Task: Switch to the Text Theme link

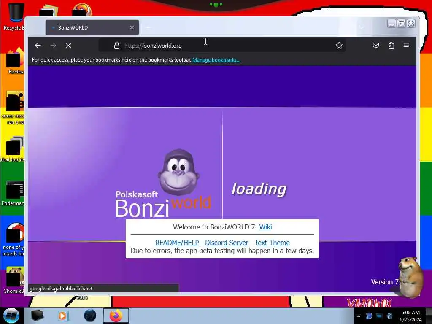Action: click(x=272, y=243)
